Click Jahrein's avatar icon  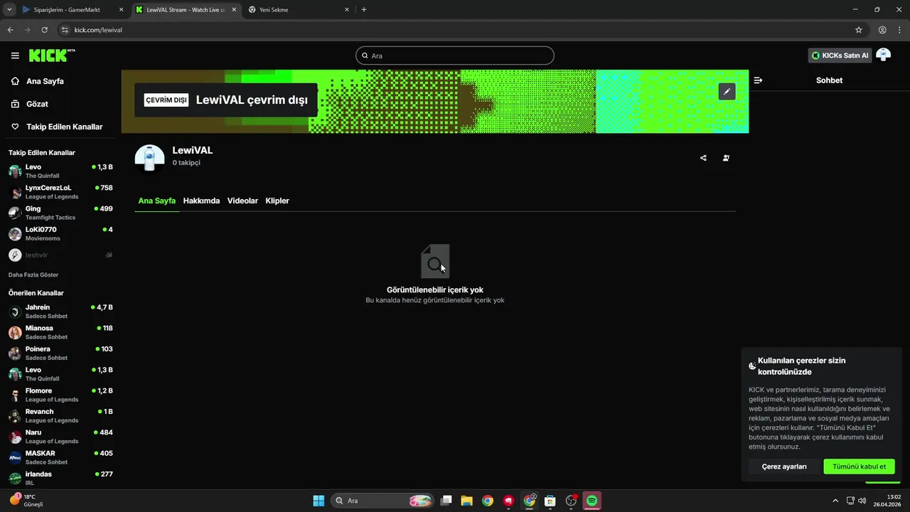[x=15, y=311]
